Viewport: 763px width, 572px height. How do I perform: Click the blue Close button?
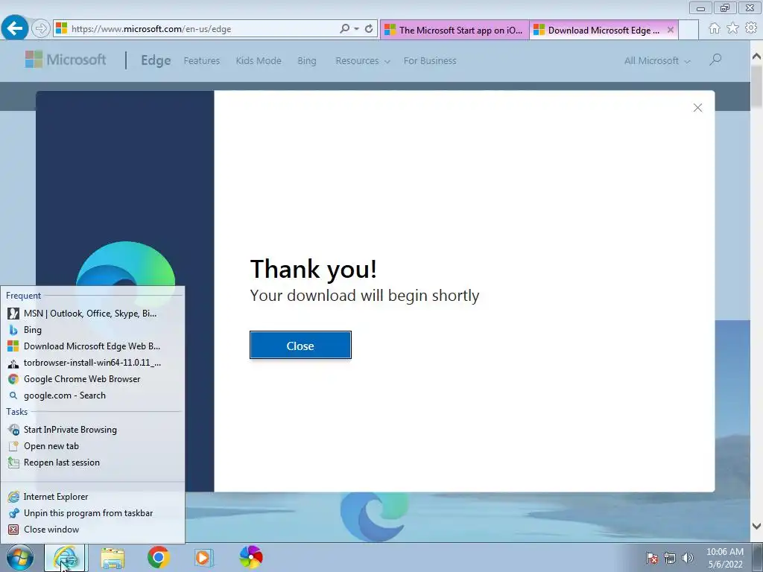[x=300, y=346]
